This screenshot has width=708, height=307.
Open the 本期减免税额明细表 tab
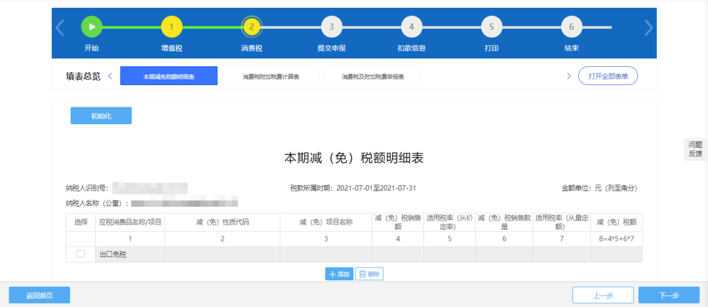pos(169,76)
